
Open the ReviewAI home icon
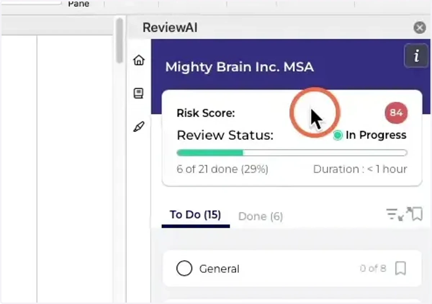pos(139,60)
